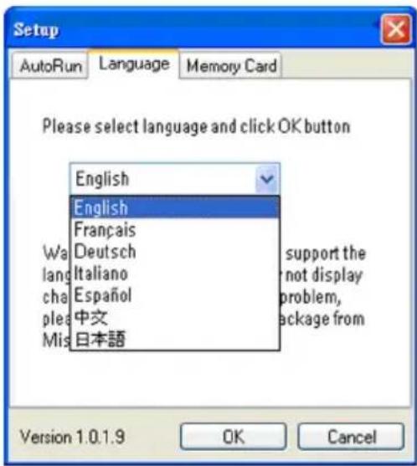This screenshot has height=466, width=417.
Task: Switch to the AutoRun tab
Action: [50, 66]
